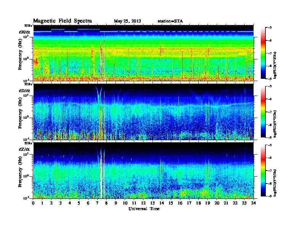Viewport: 302px width, 233px height.
Task: Click the dZ/dt spectrogram plot area
Action: tap(143, 171)
